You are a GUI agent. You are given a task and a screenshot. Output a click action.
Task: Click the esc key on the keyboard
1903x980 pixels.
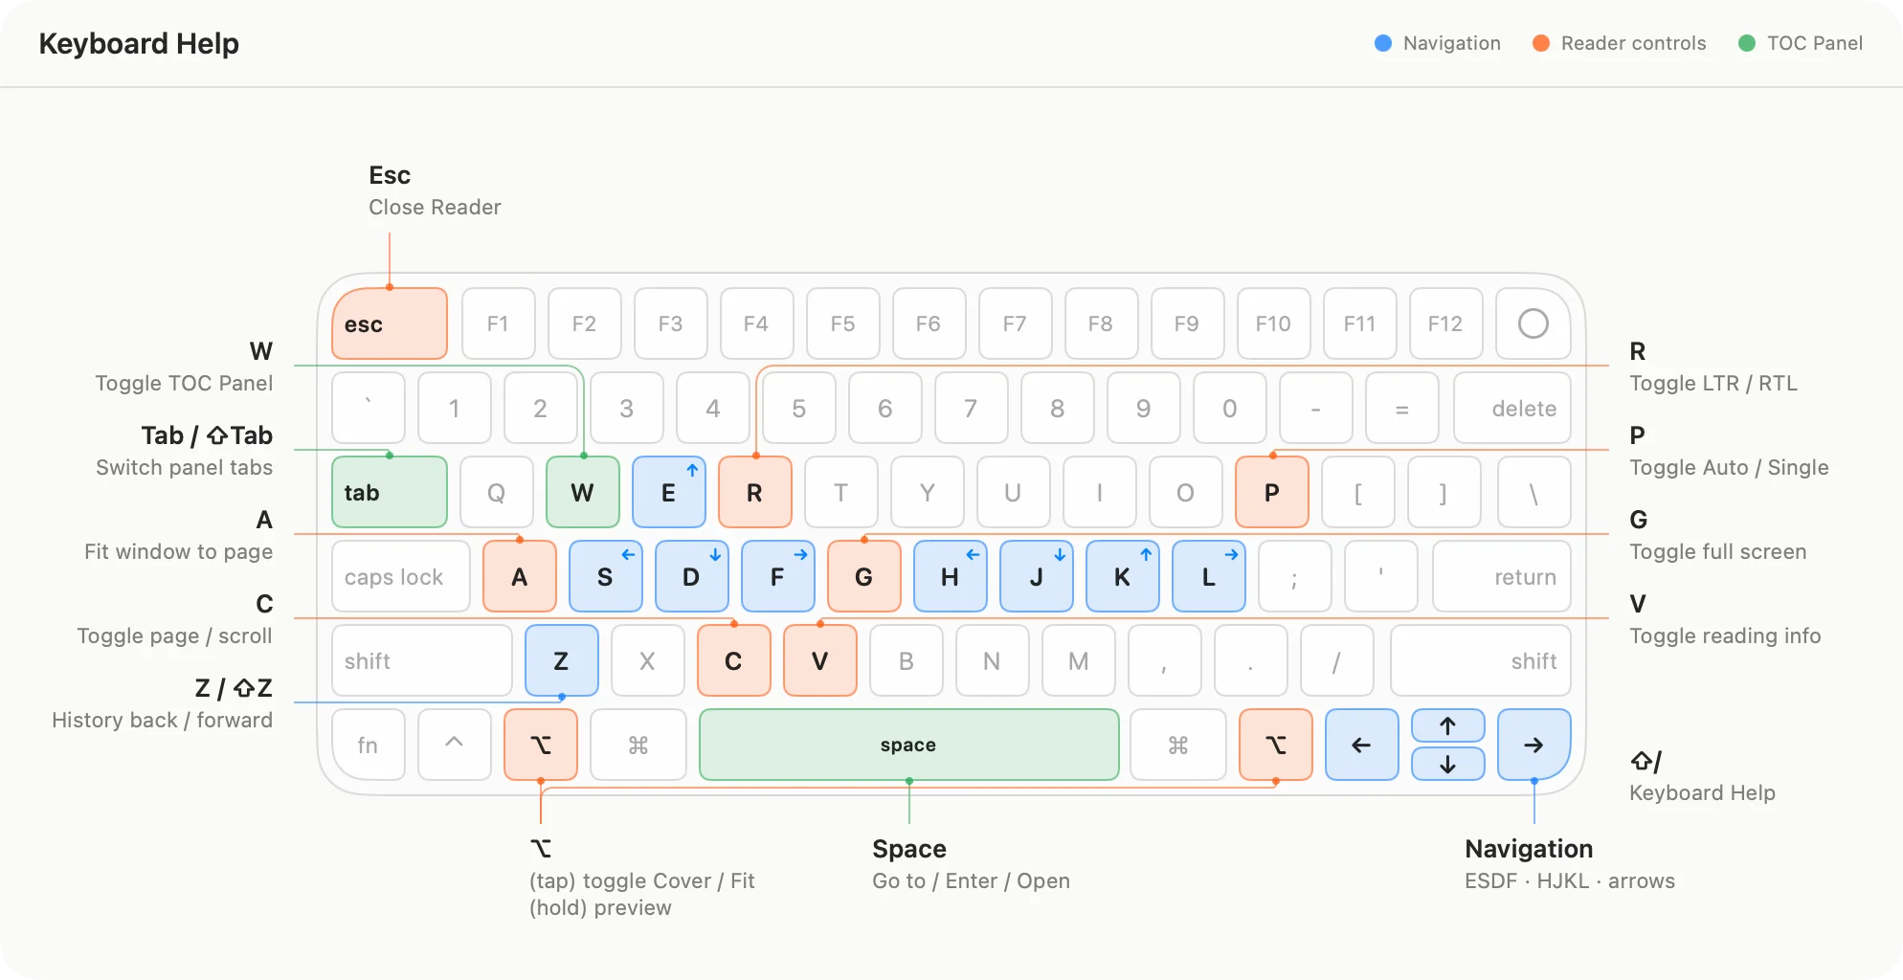point(390,323)
